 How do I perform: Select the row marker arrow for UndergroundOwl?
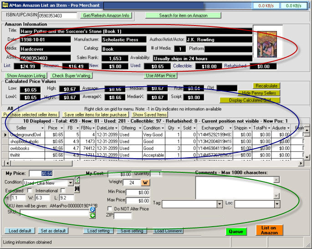[x=5, y=135]
